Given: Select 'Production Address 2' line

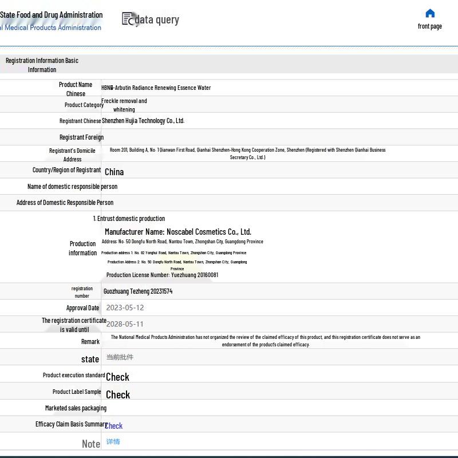Looking at the screenshot, I should [177, 265].
